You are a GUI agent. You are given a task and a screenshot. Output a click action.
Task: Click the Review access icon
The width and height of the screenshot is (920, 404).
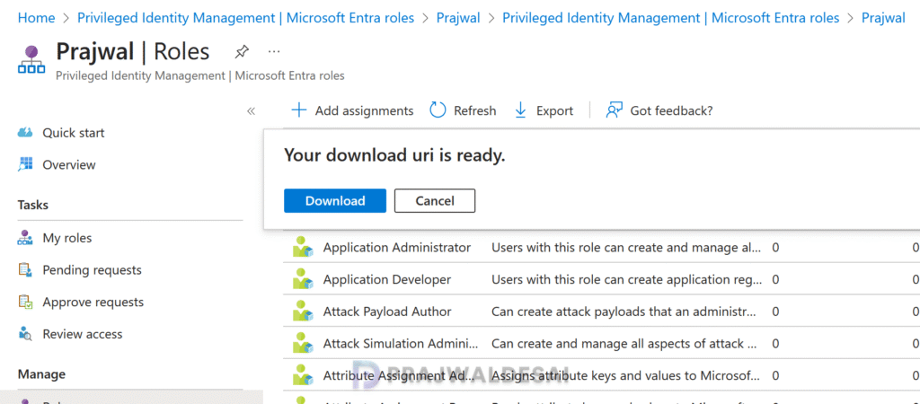pyautogui.click(x=25, y=334)
